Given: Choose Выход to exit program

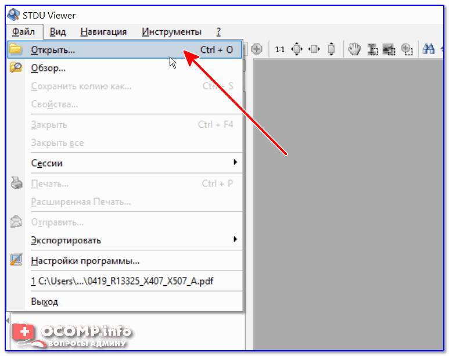Looking at the screenshot, I should (125, 301).
